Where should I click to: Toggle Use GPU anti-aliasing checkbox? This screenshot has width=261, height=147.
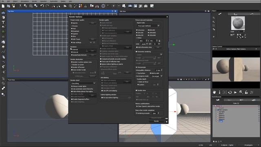pyautogui.click(x=102, y=91)
